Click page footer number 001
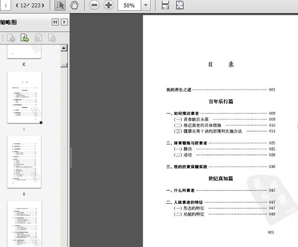The width and height of the screenshot is (298, 247). [x=271, y=232]
